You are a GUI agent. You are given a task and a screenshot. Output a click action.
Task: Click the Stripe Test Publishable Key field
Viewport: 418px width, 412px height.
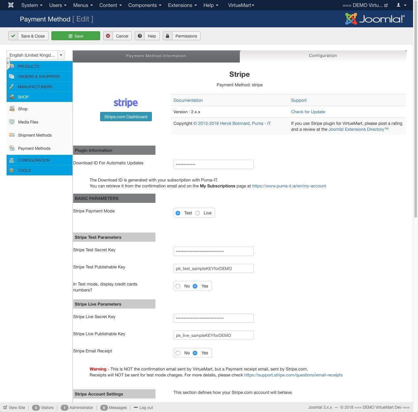pyautogui.click(x=213, y=268)
